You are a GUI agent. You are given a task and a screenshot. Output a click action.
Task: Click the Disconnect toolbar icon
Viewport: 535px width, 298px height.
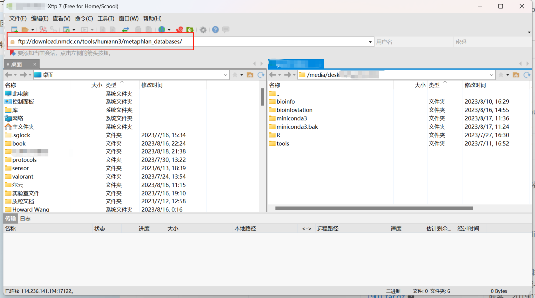[x=43, y=30]
